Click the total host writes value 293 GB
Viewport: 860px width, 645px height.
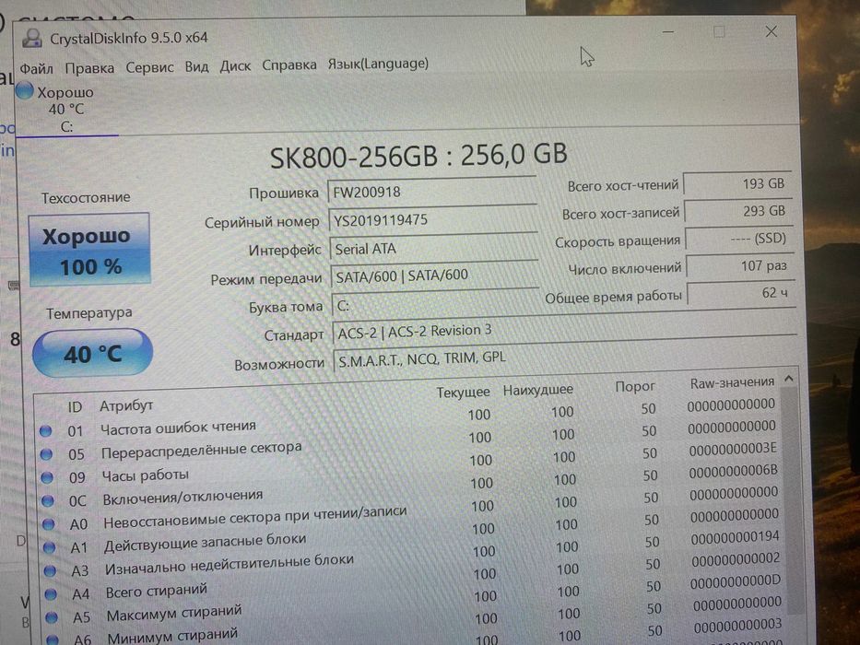click(737, 211)
